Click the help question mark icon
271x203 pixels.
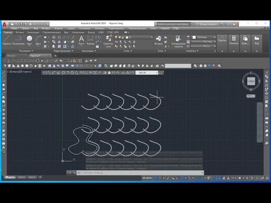pyautogui.click(x=234, y=24)
